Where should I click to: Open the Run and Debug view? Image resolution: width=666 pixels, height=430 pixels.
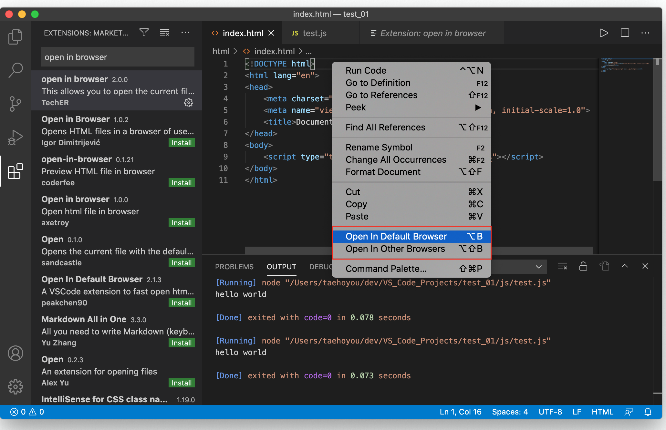pos(15,138)
